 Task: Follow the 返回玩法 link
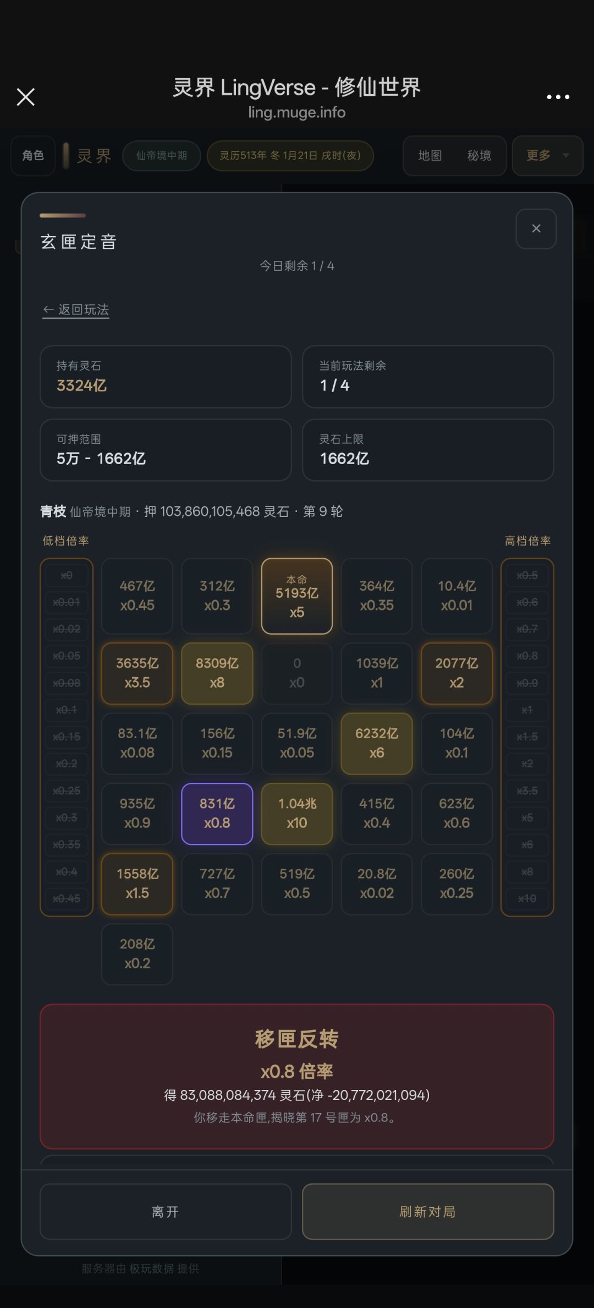(76, 310)
